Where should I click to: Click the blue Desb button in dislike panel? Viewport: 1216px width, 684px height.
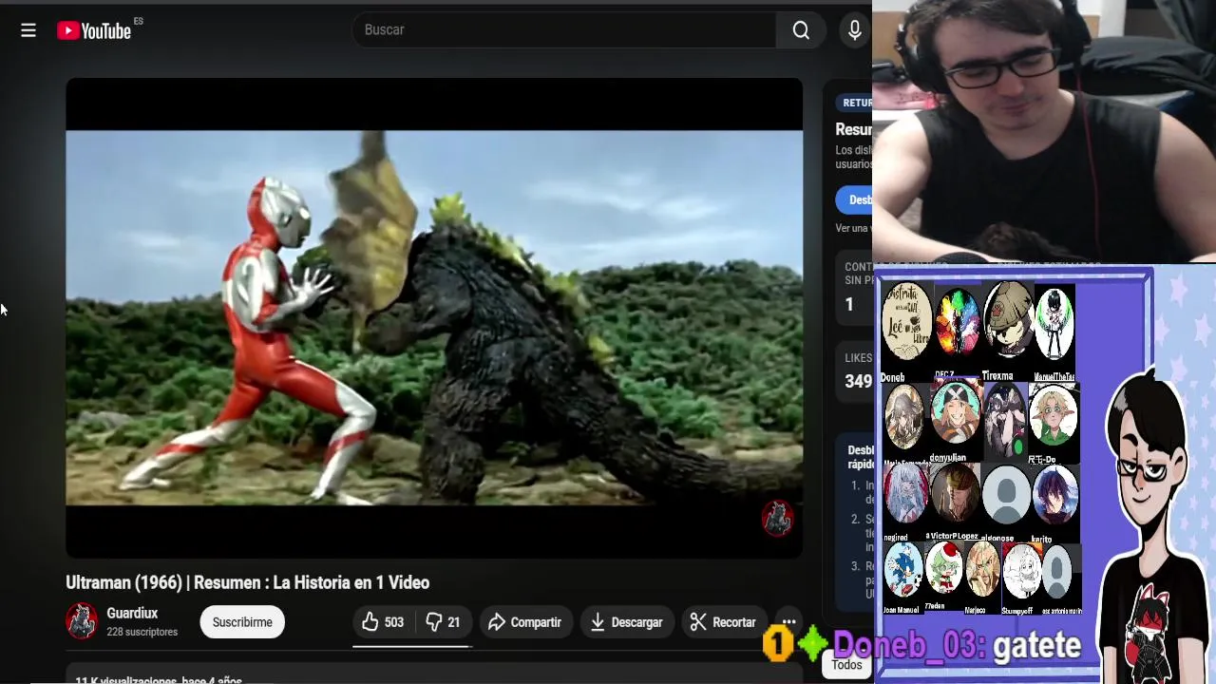(x=854, y=199)
